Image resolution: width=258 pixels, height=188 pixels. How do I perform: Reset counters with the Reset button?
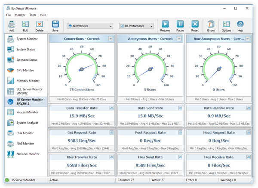pos(195,25)
